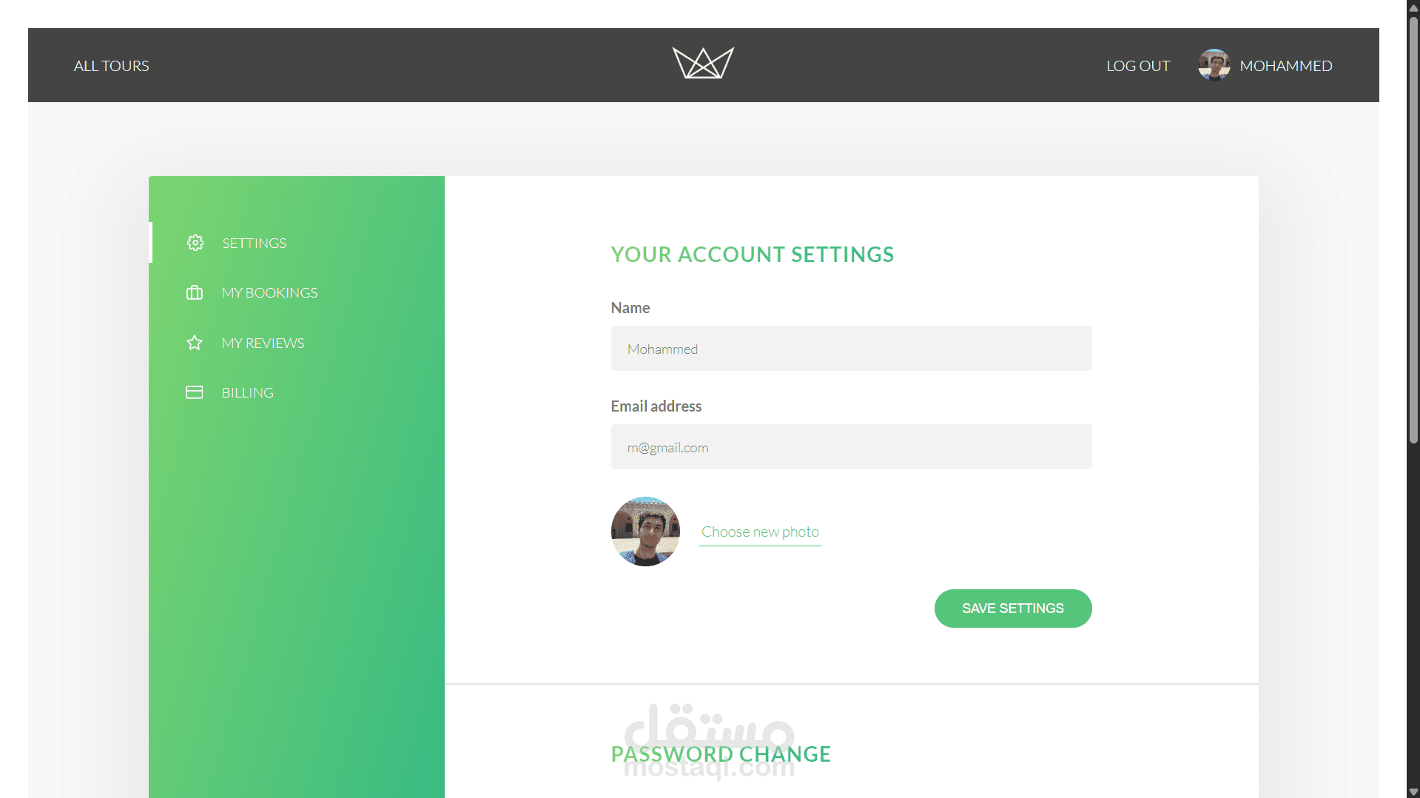The width and height of the screenshot is (1420, 798).
Task: Open the MY BOOKINGS sidebar item
Action: coord(269,292)
